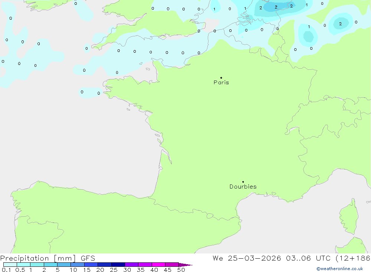Pick the 15–20 mm legend swatch
Screen dimensions: 371x272
pos(91,265)
